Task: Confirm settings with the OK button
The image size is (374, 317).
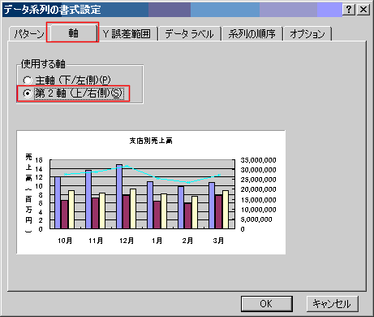Action: point(267,304)
